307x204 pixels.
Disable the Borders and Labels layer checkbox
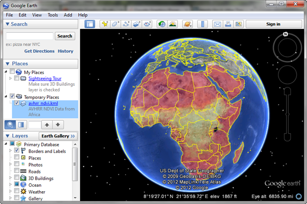point(17,150)
